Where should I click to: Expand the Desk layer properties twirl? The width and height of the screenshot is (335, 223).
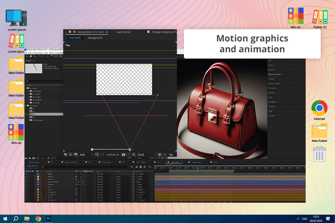[36, 174]
